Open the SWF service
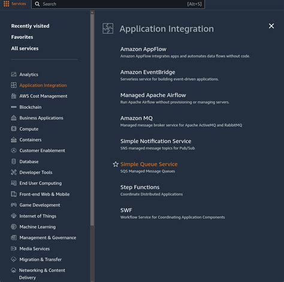Image resolution: width=284 pixels, height=282 pixels. point(126,210)
